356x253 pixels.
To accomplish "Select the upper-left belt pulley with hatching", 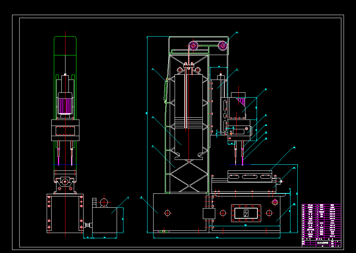I will coord(193,45).
